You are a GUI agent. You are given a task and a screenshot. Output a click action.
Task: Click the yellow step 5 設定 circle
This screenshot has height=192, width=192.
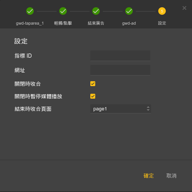tap(162, 11)
